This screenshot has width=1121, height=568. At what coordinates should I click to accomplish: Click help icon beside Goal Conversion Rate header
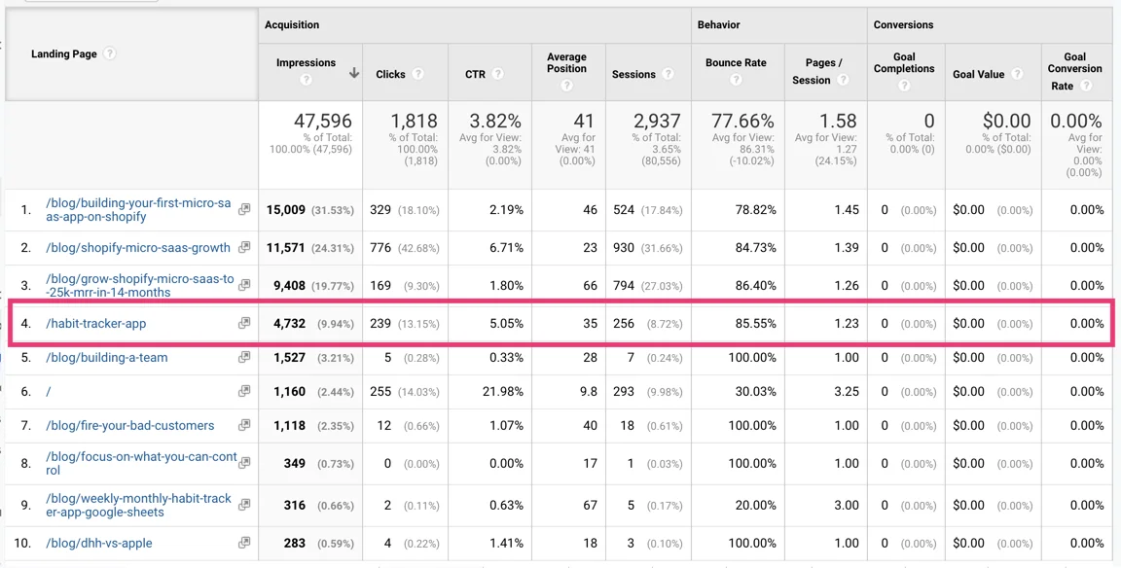point(1086,86)
